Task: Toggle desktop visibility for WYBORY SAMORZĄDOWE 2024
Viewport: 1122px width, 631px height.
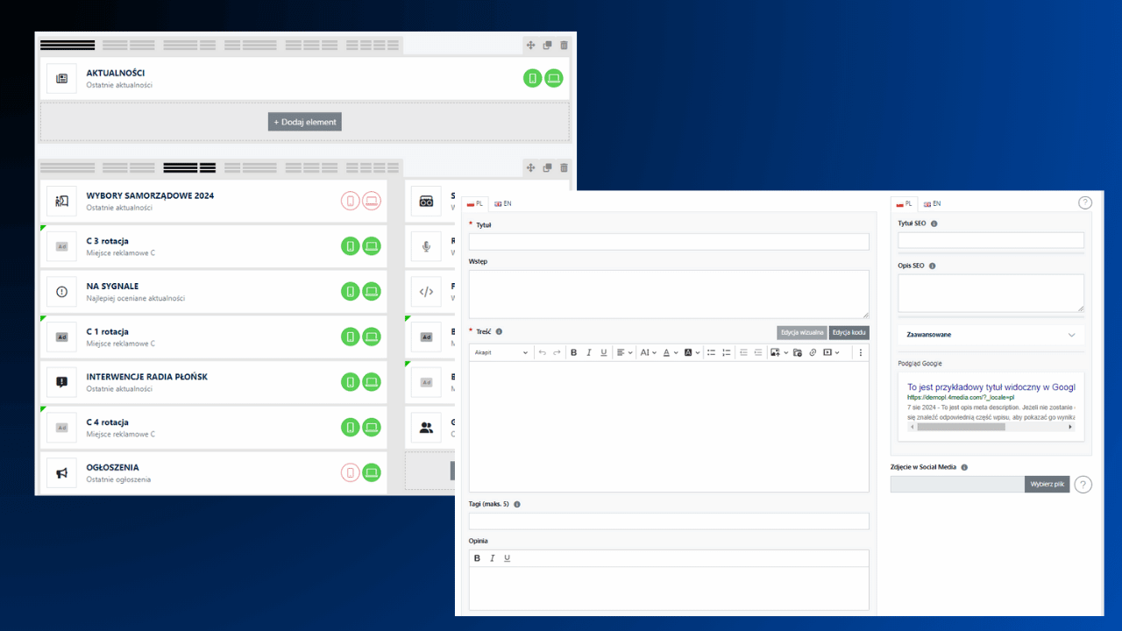Action: (x=372, y=201)
